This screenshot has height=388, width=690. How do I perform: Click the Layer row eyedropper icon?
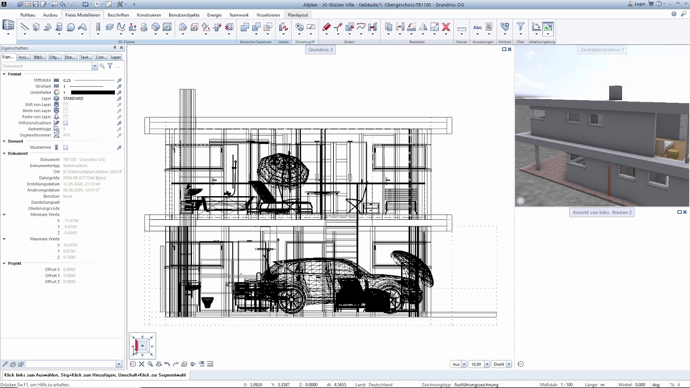(119, 99)
